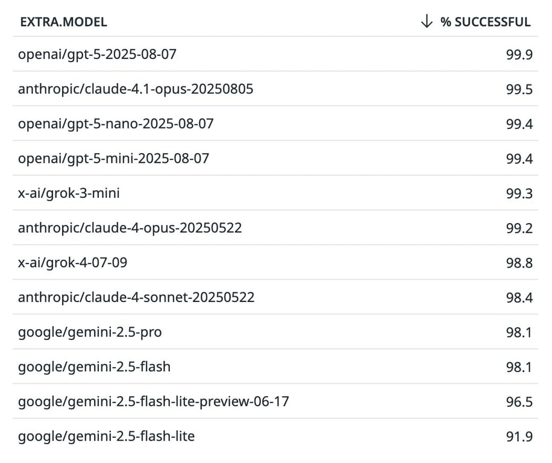Viewport: 552px width, 463px height.
Task: Click the 96.5 success percentage cell
Action: click(519, 402)
